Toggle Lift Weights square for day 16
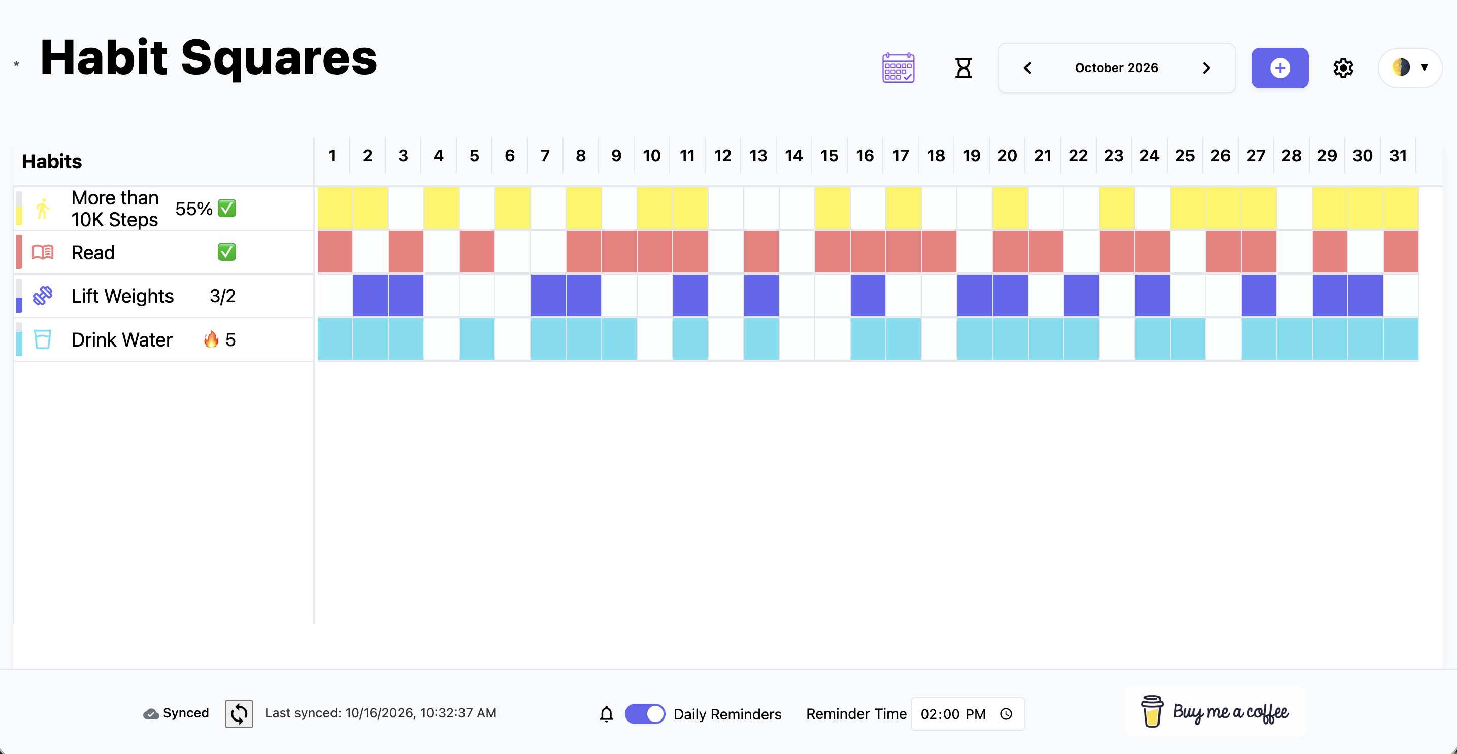This screenshot has width=1457, height=754. tap(868, 295)
